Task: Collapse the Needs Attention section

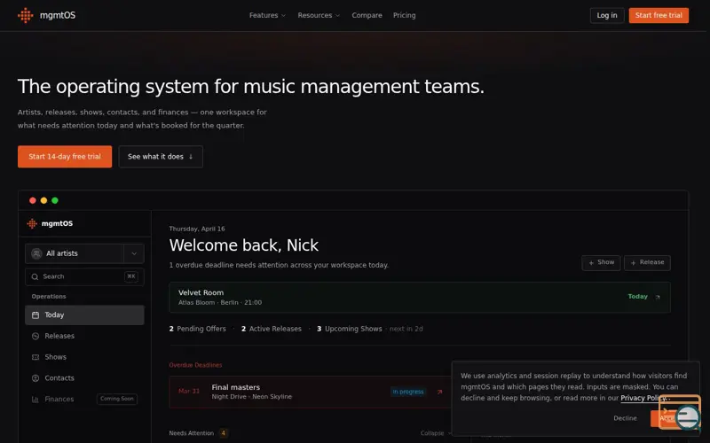Action: click(x=436, y=433)
